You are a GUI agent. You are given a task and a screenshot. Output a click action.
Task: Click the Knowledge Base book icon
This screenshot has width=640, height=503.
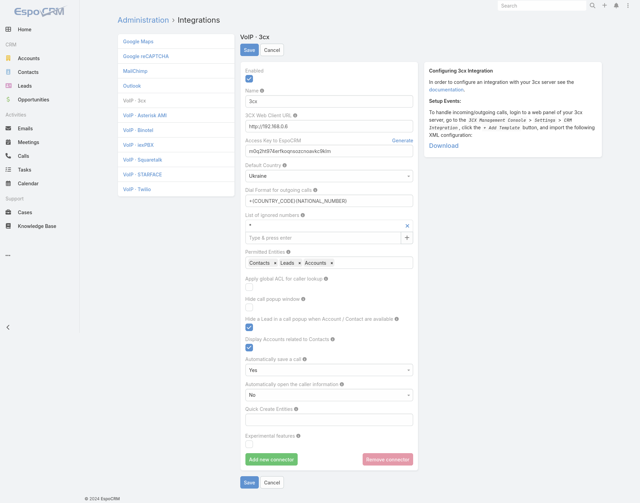[x=8, y=226]
